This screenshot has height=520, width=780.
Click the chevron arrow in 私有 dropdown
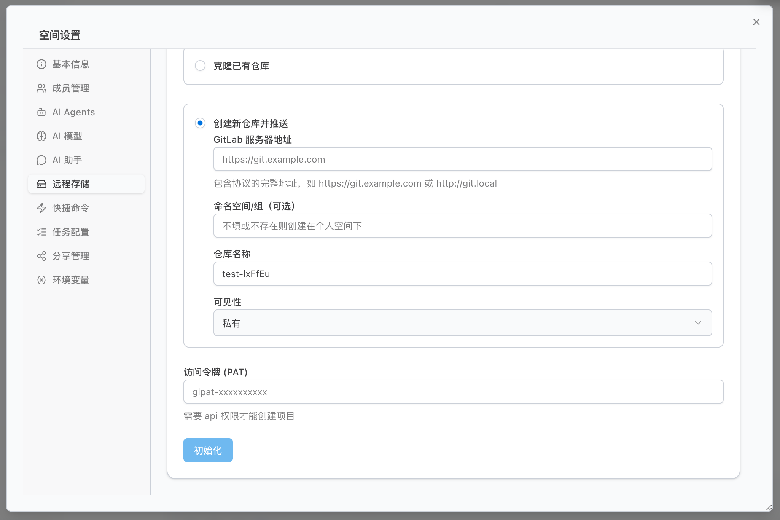click(x=698, y=323)
